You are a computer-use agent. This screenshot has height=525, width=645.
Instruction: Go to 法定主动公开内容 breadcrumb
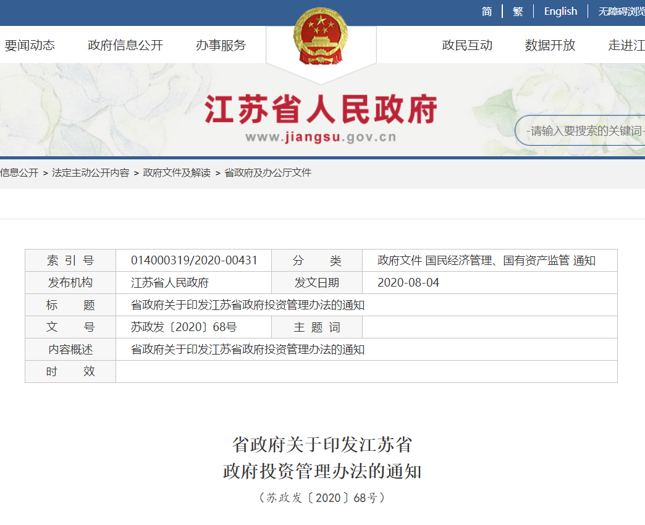click(90, 173)
